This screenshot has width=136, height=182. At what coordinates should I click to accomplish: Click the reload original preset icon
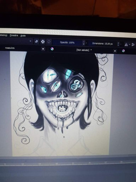tap(49, 42)
